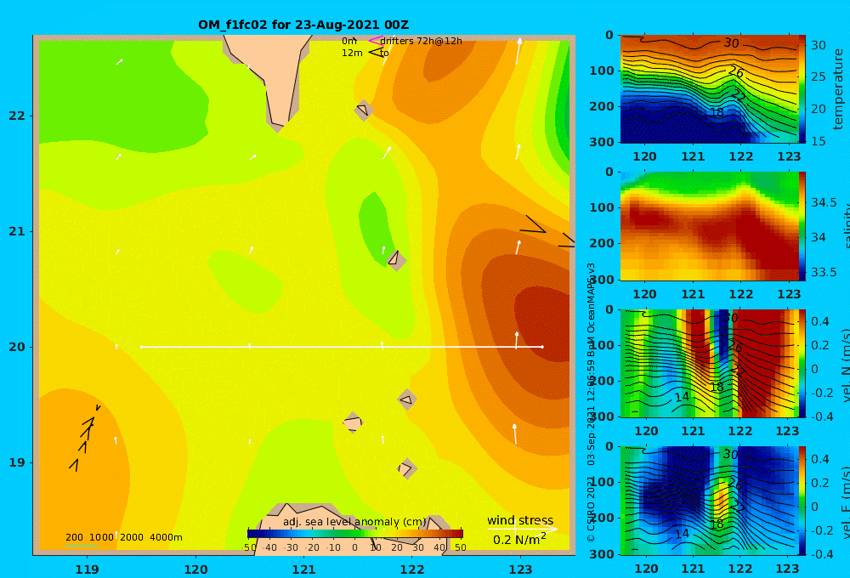
Task: Select the '0.2 N/m²' scale text
Action: point(519,540)
